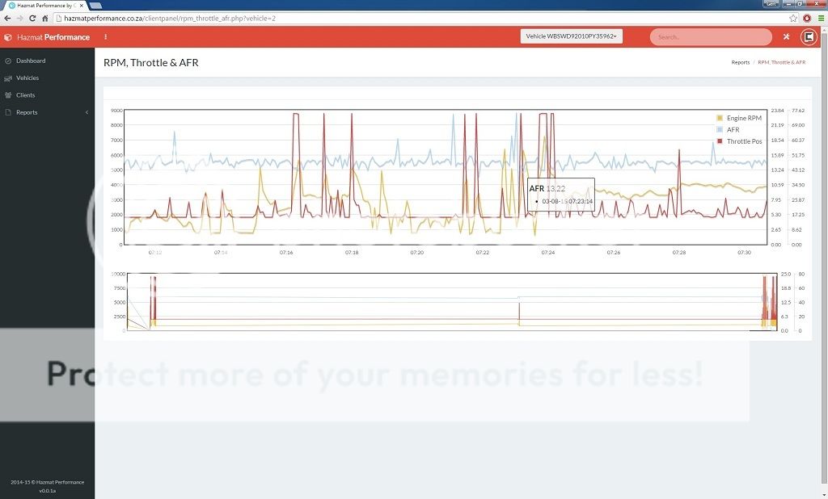Bookmark this page with the star icon
This screenshot has height=499, width=828.
click(x=793, y=18)
